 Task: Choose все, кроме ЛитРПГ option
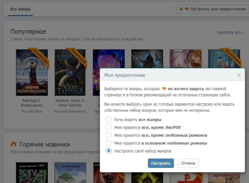point(109,127)
